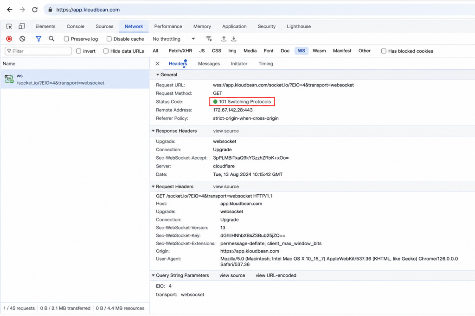The height and width of the screenshot is (316, 475).
Task: Check the Invert filter checkbox
Action: click(79, 51)
